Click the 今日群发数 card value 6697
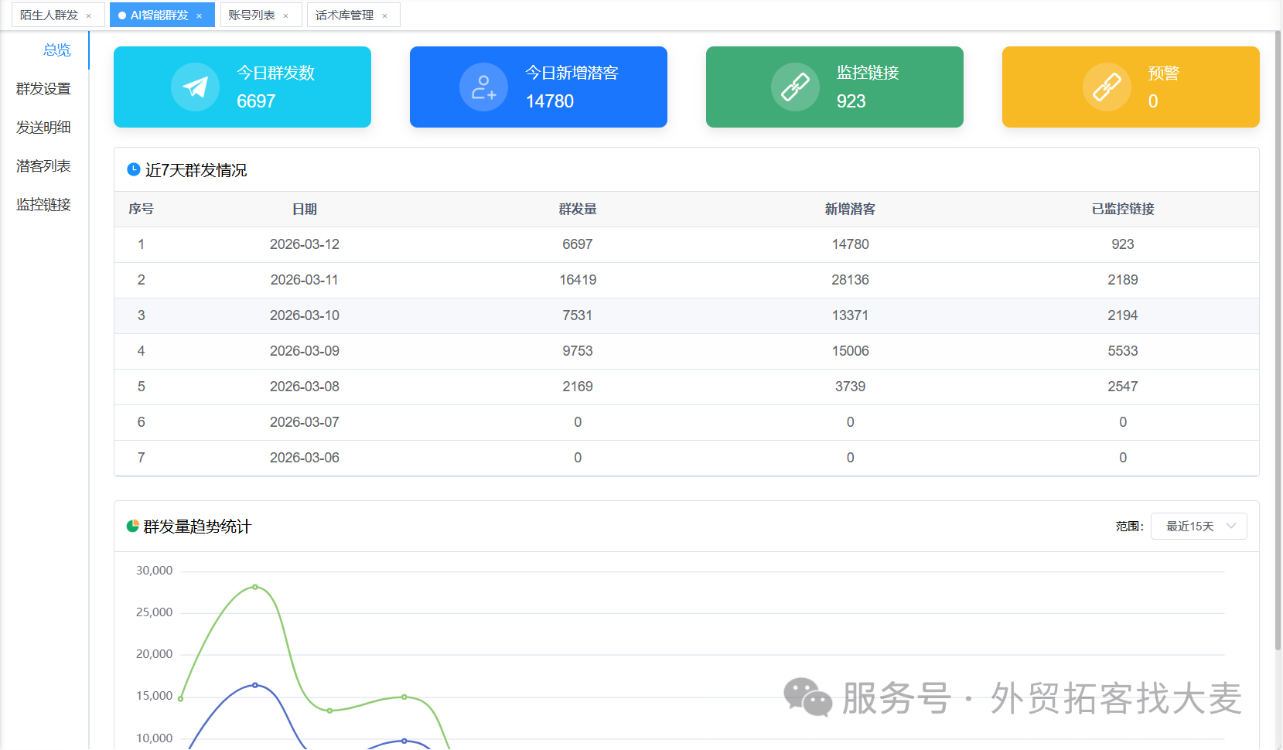Viewport: 1283px width, 750px height. pos(256,101)
